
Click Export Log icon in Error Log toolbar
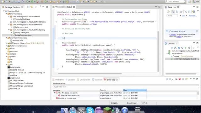(x=167, y=79)
